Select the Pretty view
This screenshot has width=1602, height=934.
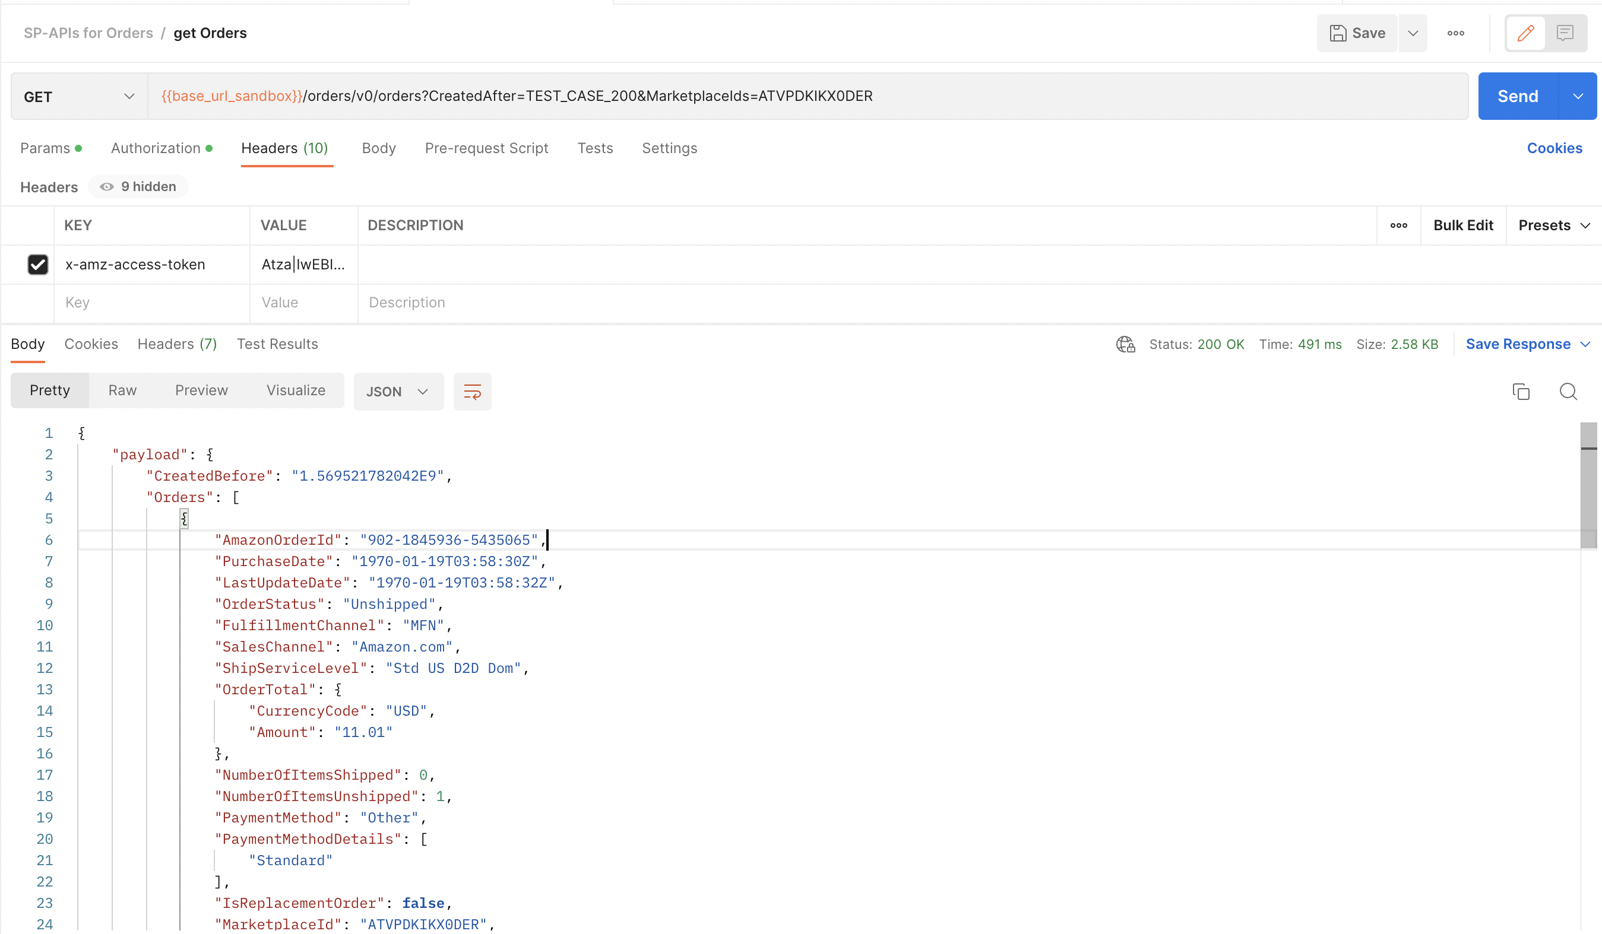click(50, 391)
